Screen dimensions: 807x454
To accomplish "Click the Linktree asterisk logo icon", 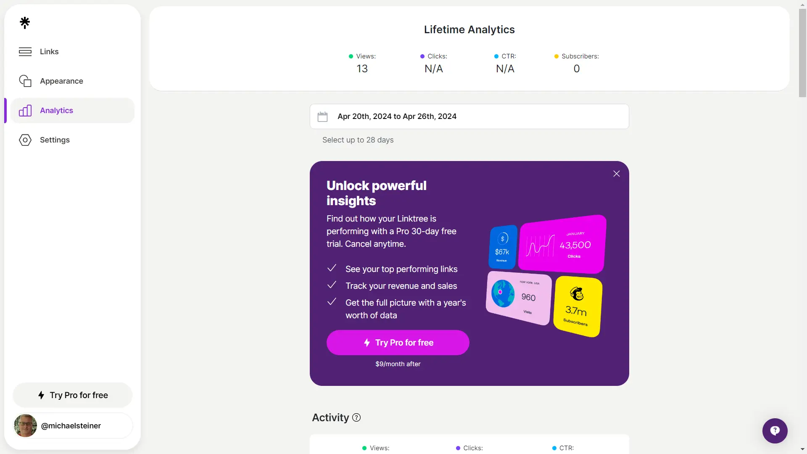I will click(x=24, y=22).
